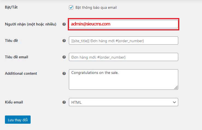This screenshot has width=202, height=130.
Task: Click the 'Tiêu đề email' label text
Action: [x=16, y=57]
